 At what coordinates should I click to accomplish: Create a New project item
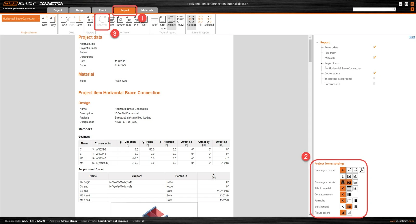pos(45,21)
